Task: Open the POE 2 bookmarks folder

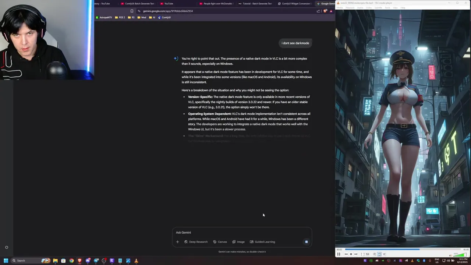Action: (x=120, y=17)
